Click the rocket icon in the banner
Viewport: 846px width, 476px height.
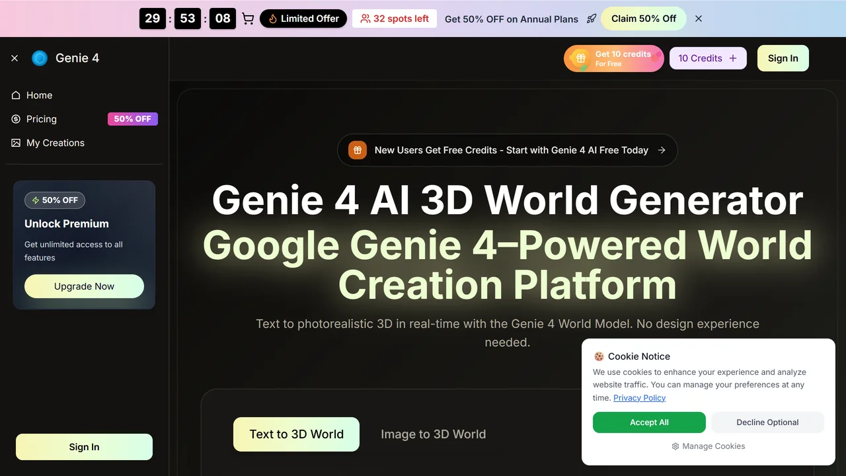click(x=592, y=19)
